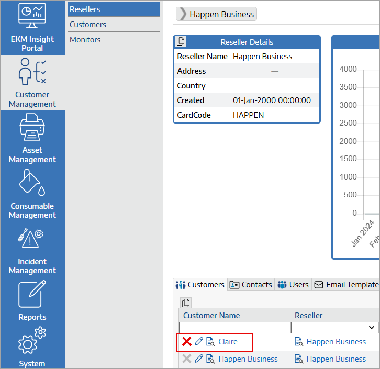Select Monitors in the side menu
The height and width of the screenshot is (369, 380).
[85, 40]
